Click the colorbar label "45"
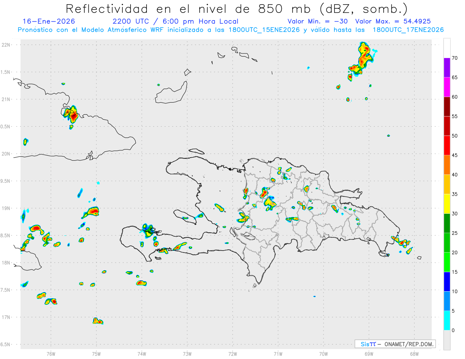Screen dimensions: 465x359 455,155
